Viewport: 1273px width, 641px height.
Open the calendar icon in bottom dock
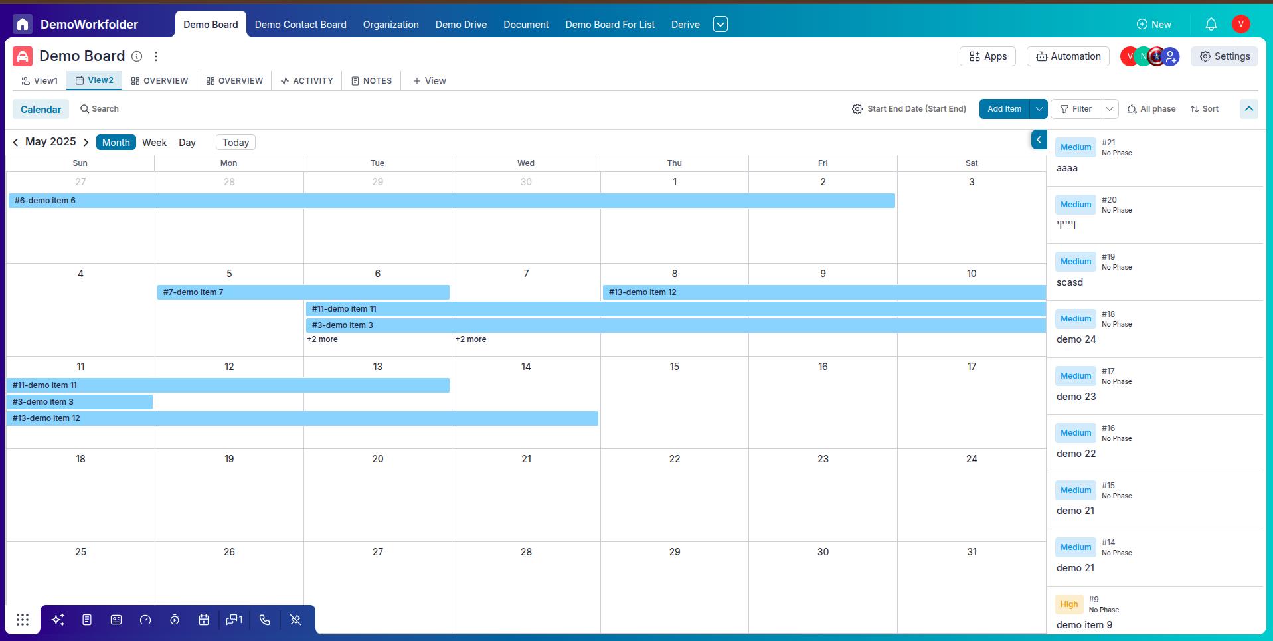tap(204, 620)
